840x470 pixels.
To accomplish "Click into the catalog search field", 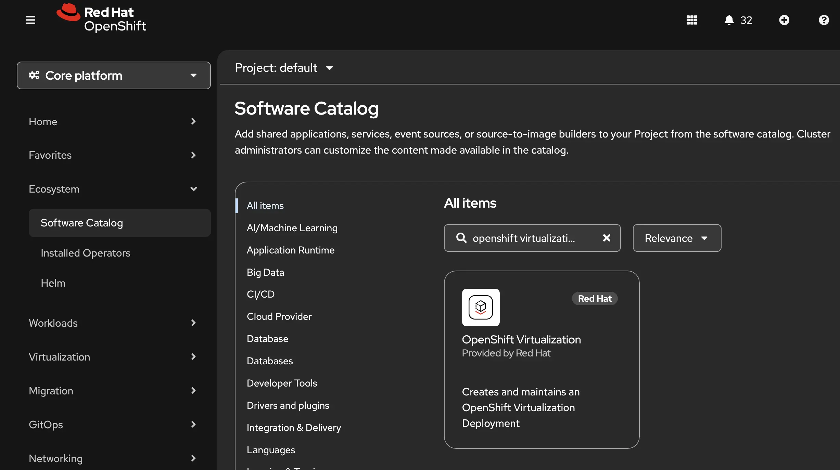I will 532,238.
